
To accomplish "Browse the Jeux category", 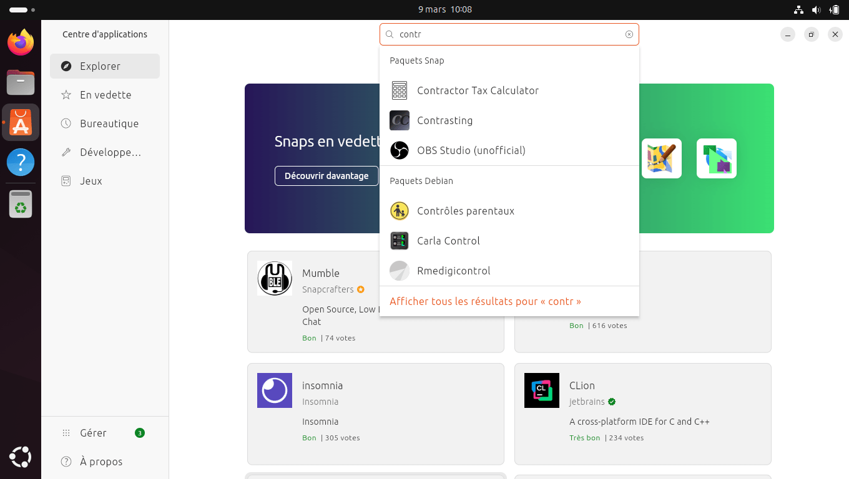I will tap(105, 181).
